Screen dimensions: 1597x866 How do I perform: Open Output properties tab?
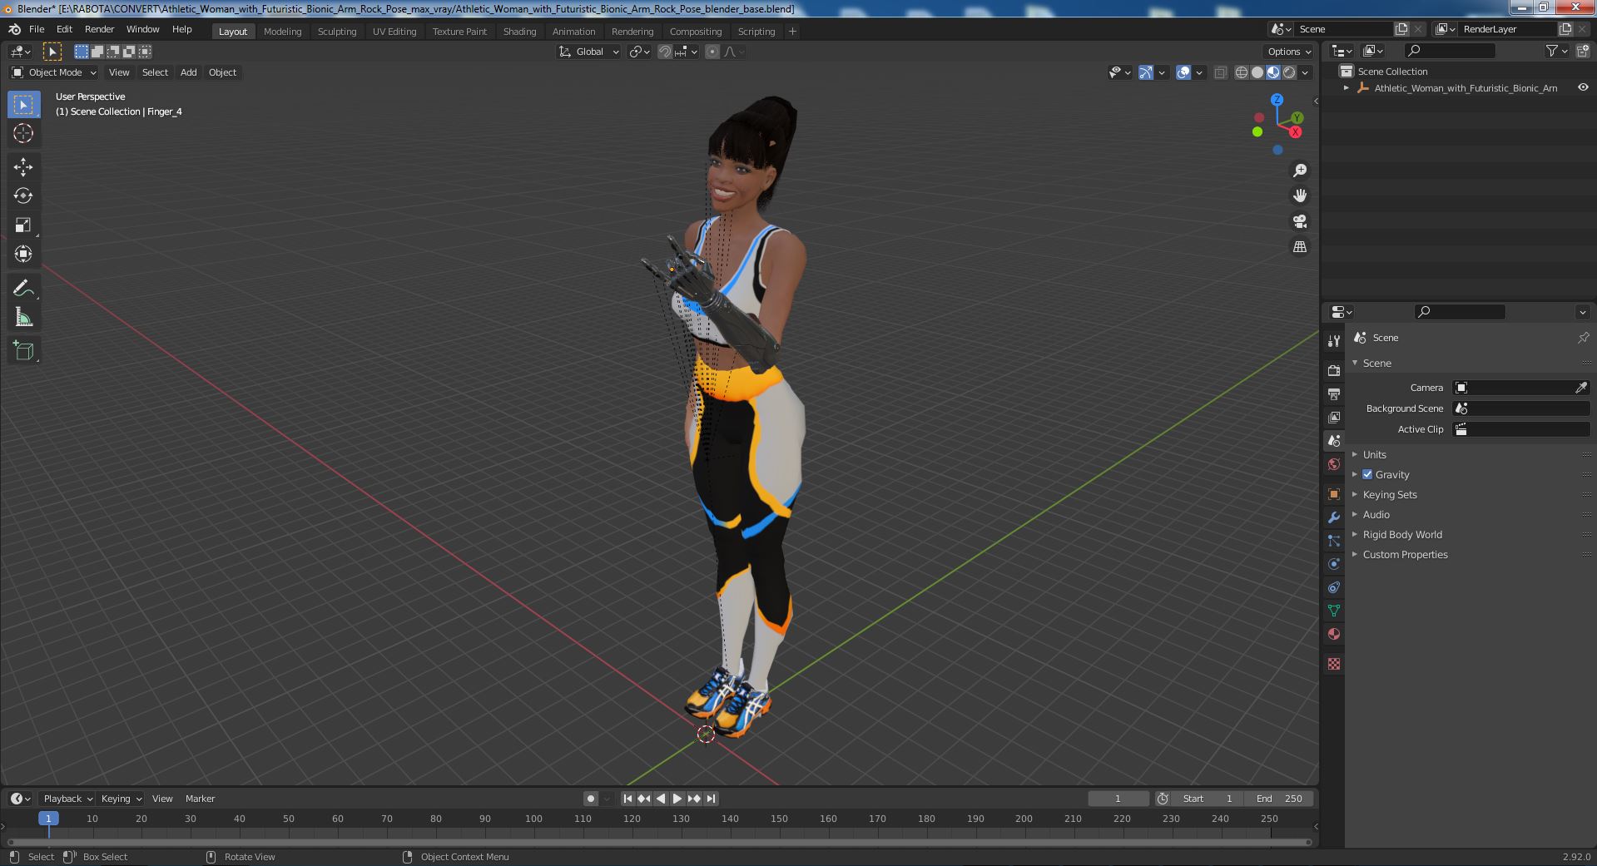(x=1334, y=393)
